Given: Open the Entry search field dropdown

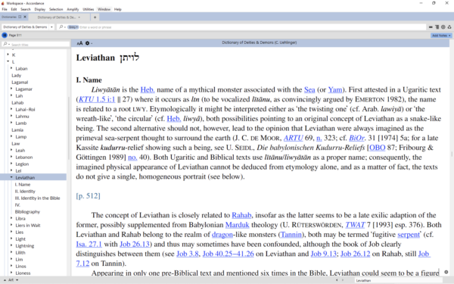Looking at the screenshot, I should (73, 27).
